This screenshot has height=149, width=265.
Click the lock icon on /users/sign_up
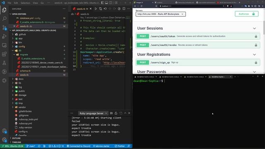tap(256, 62)
